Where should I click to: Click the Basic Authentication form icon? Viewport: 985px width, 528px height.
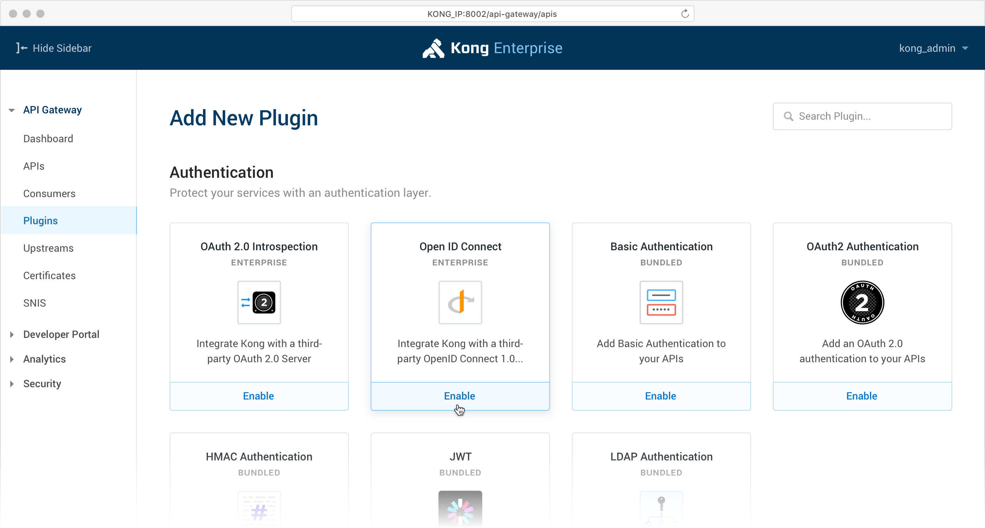661,302
